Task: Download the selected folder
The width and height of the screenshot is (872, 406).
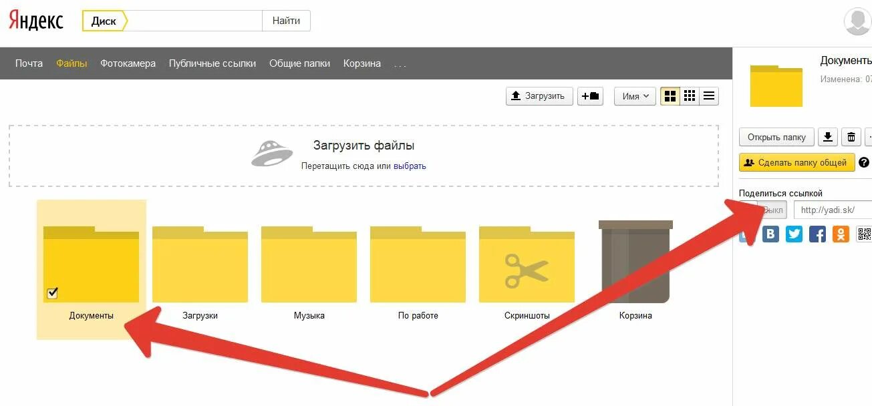Action: click(x=827, y=137)
